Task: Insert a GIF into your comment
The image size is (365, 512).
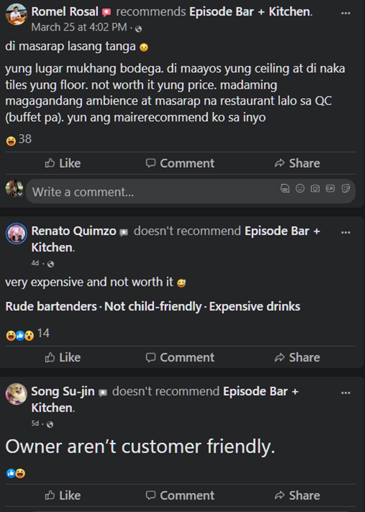Action: pyautogui.click(x=330, y=189)
